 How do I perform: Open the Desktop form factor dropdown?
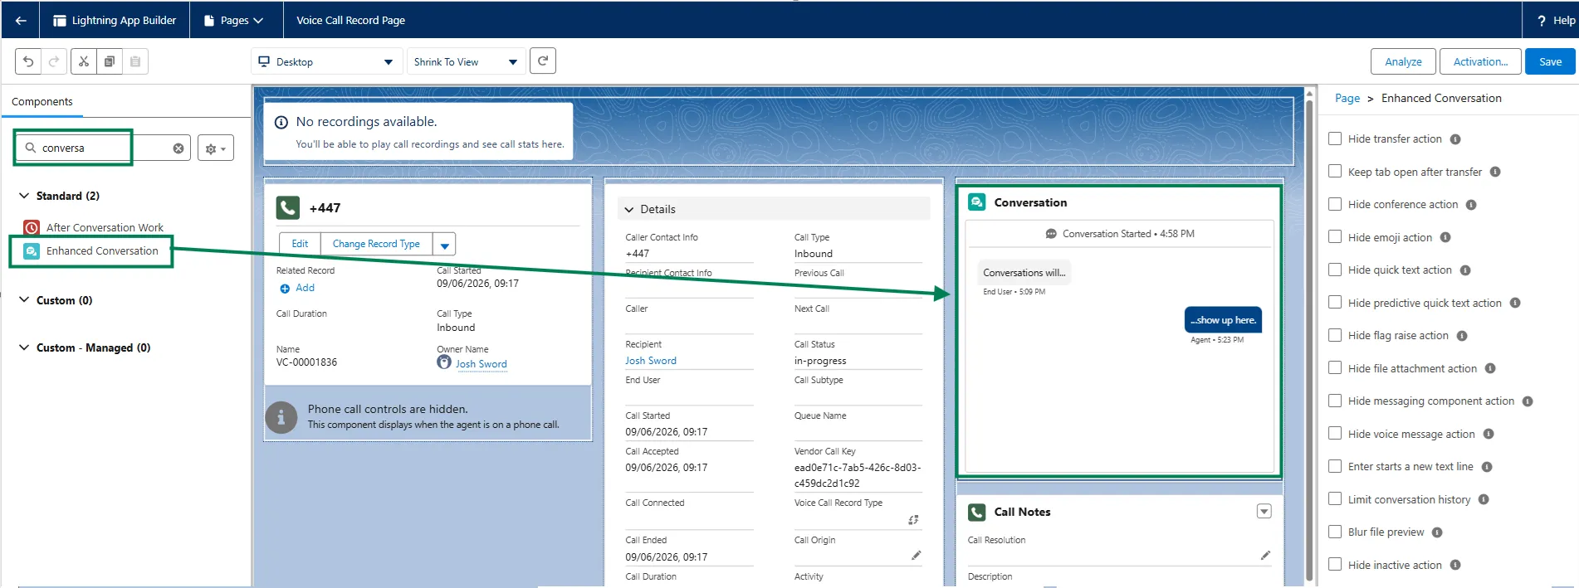click(326, 61)
